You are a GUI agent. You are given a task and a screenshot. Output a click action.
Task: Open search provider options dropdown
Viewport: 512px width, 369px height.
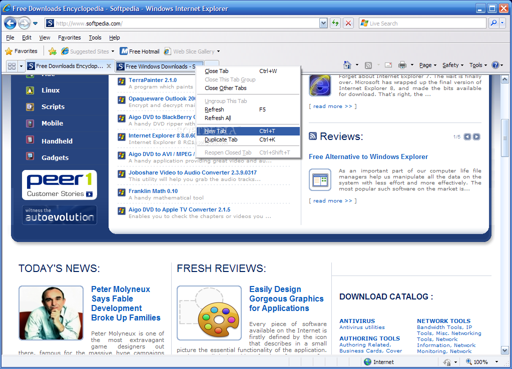[502, 23]
